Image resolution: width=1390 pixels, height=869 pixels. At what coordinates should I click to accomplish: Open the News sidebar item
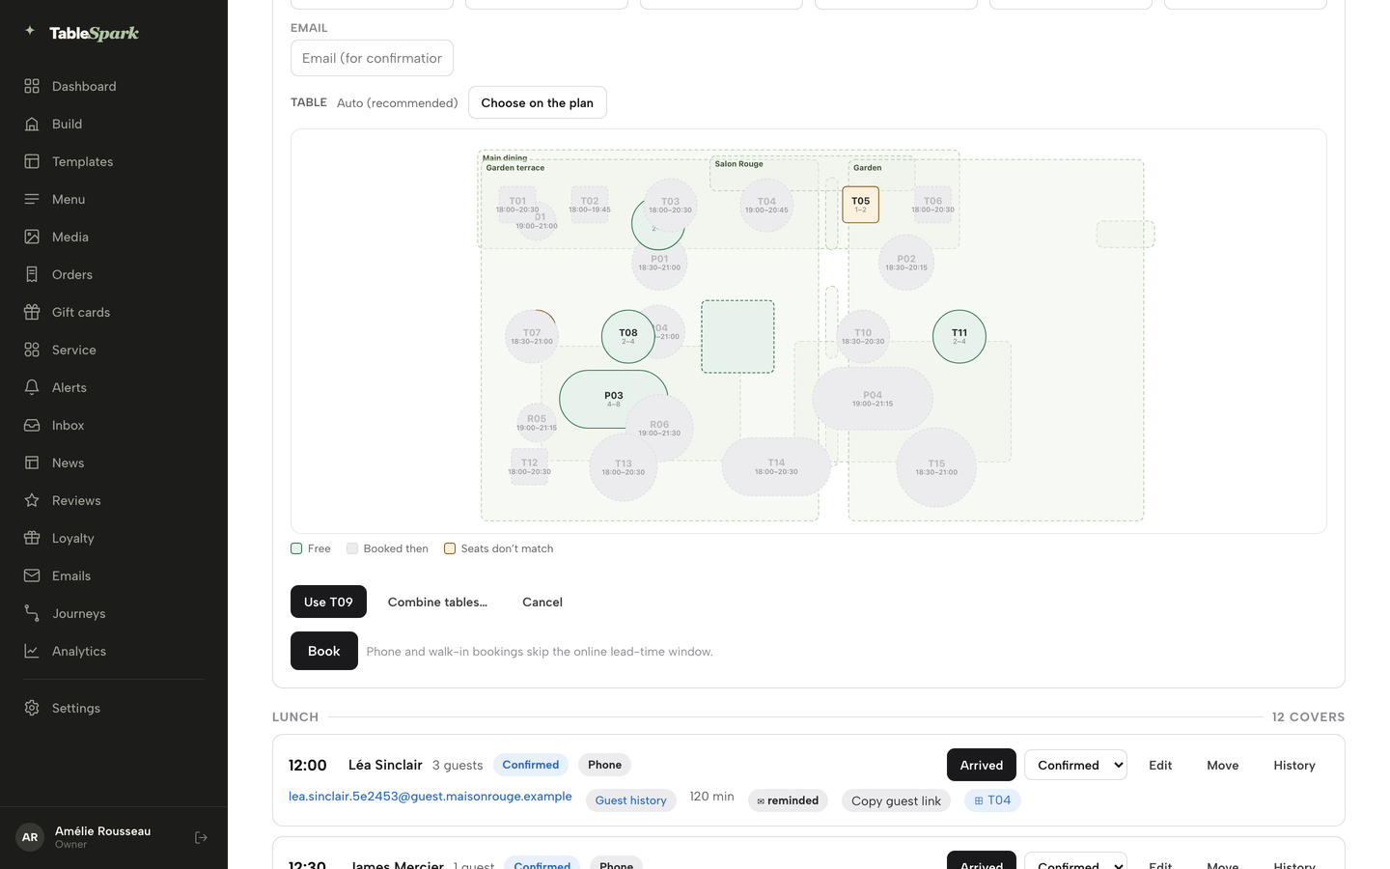pyautogui.click(x=114, y=463)
